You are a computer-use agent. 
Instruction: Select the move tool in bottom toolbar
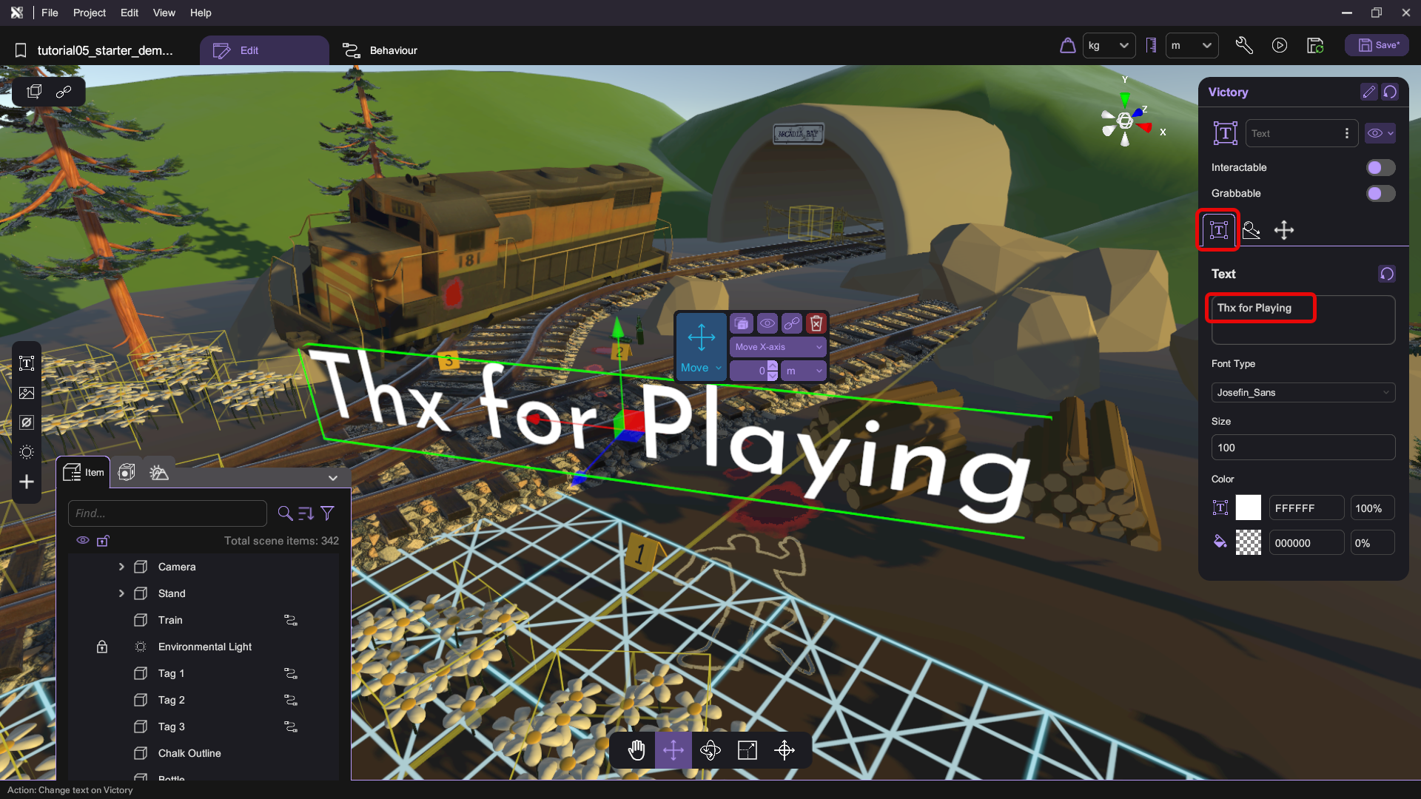click(x=673, y=750)
